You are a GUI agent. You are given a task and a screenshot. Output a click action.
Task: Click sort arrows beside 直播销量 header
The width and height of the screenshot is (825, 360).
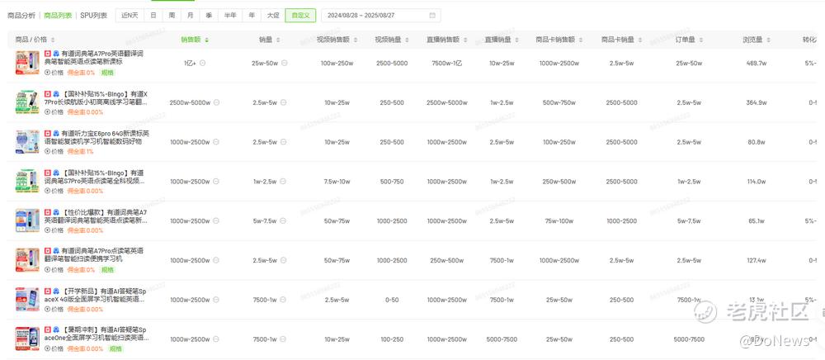tap(516, 40)
